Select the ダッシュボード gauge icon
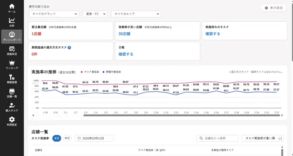 coord(12,34)
